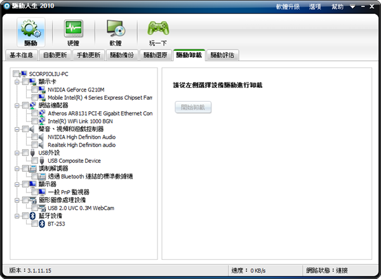Check the SCORPIOLIU-PC root checkbox
381x279 pixels.
pos(17,74)
